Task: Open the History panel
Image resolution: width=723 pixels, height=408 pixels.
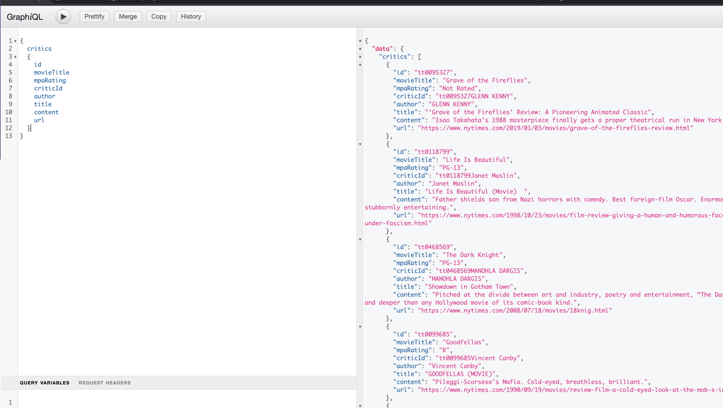Action: pos(191,17)
